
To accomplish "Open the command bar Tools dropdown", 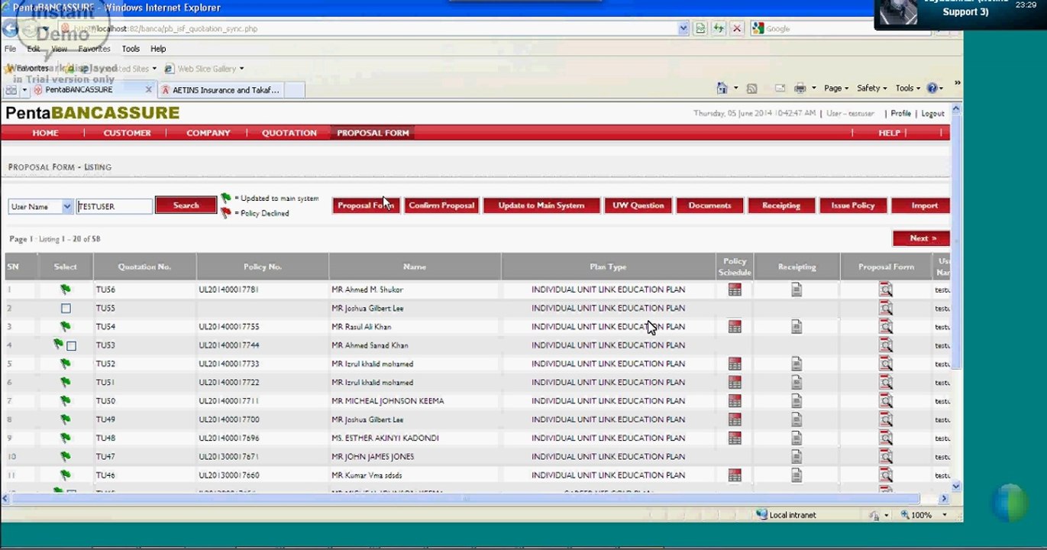I will tap(908, 89).
